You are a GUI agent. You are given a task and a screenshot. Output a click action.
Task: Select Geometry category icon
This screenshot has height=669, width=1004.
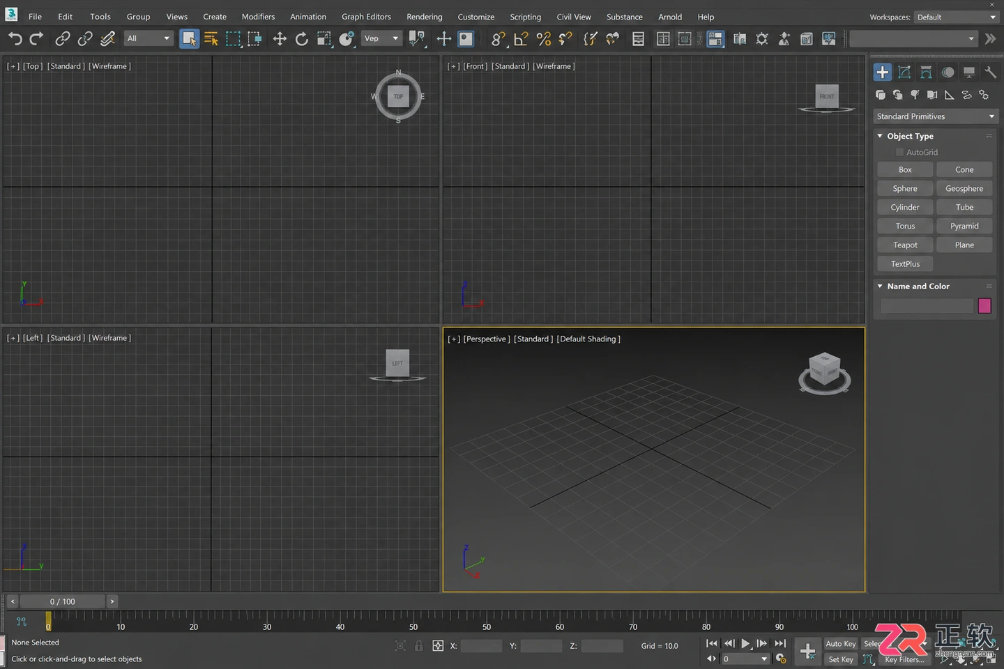click(881, 95)
